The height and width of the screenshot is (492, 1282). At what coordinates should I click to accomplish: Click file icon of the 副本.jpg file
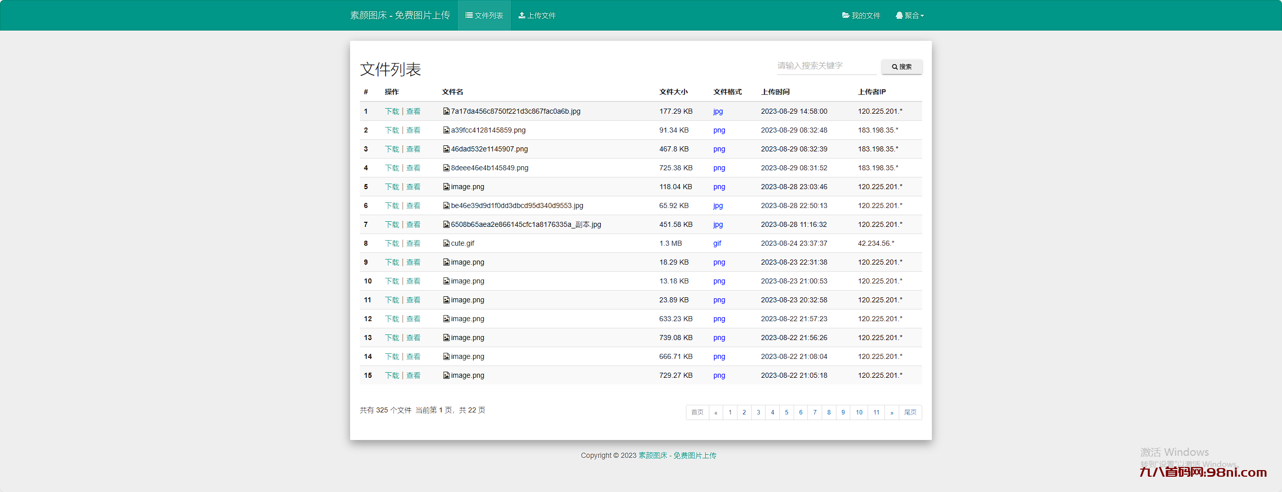pyautogui.click(x=446, y=224)
